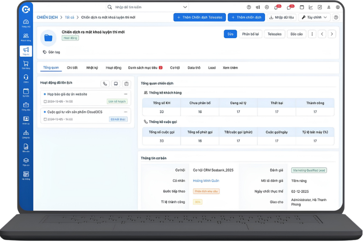
Task: Click the Thêm chiến dịch button
Action: coord(246,17)
